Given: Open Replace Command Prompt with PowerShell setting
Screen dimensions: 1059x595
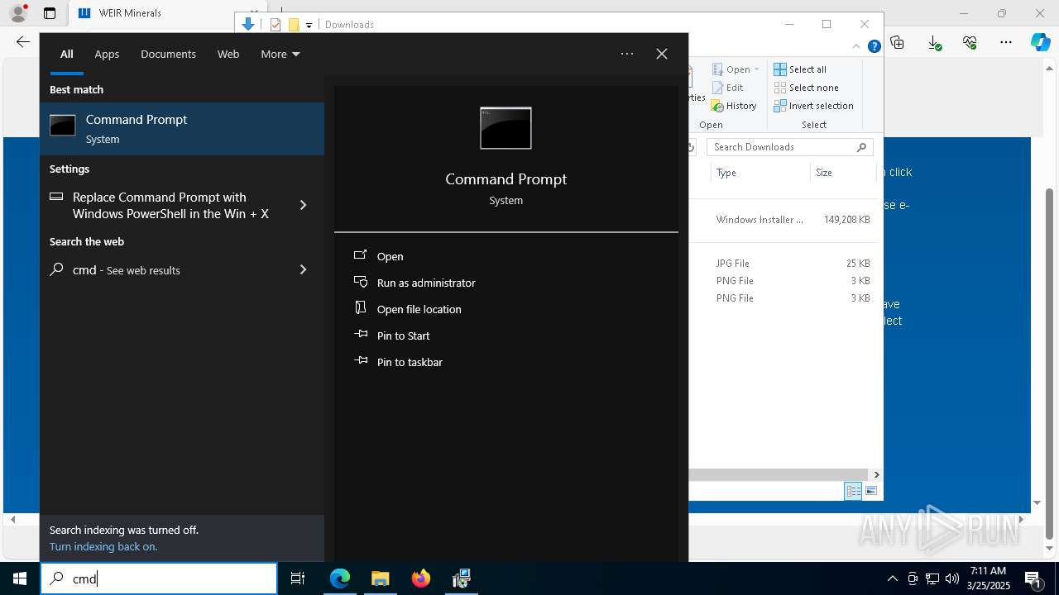Looking at the screenshot, I should 170,205.
